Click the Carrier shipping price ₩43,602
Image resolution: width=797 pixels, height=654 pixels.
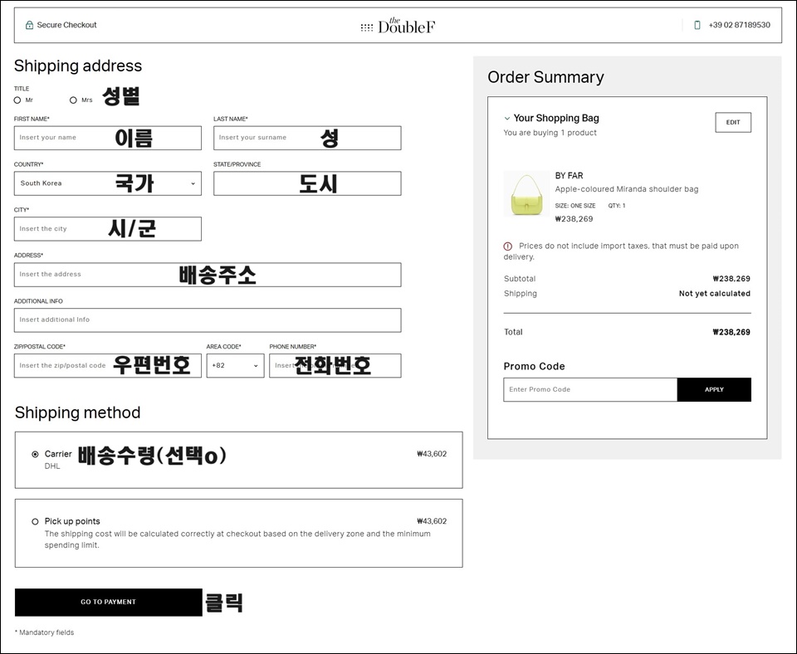click(432, 454)
